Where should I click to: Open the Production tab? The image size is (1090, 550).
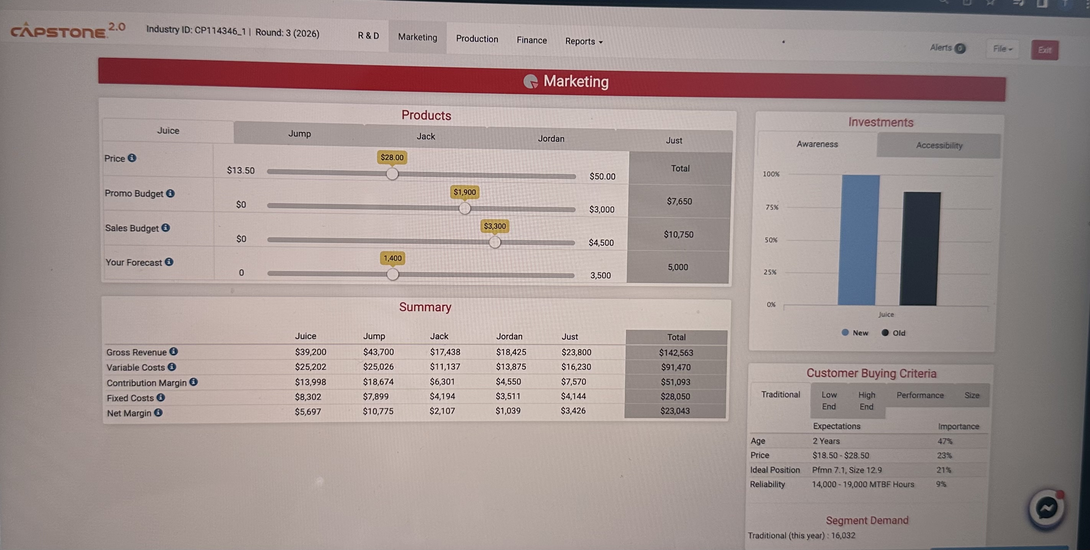pos(477,39)
